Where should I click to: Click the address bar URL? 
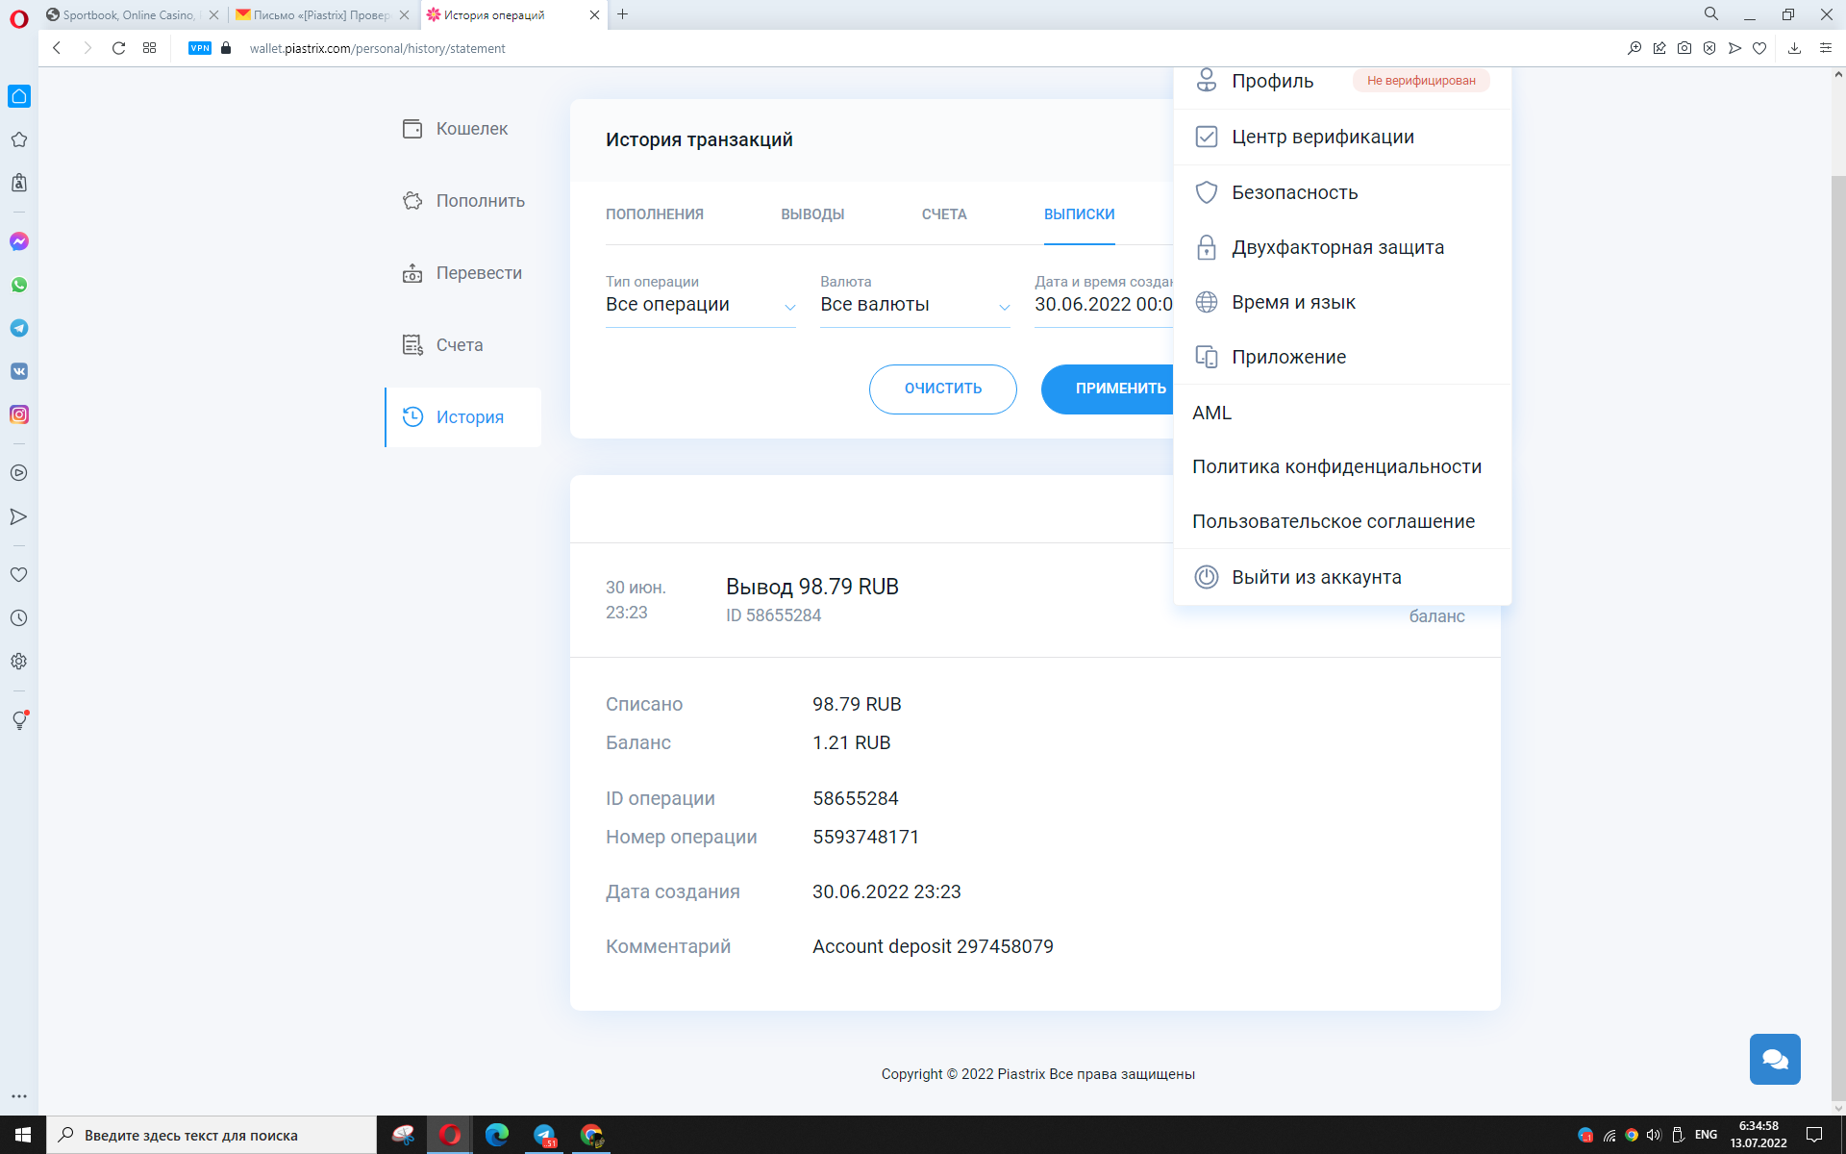click(377, 48)
